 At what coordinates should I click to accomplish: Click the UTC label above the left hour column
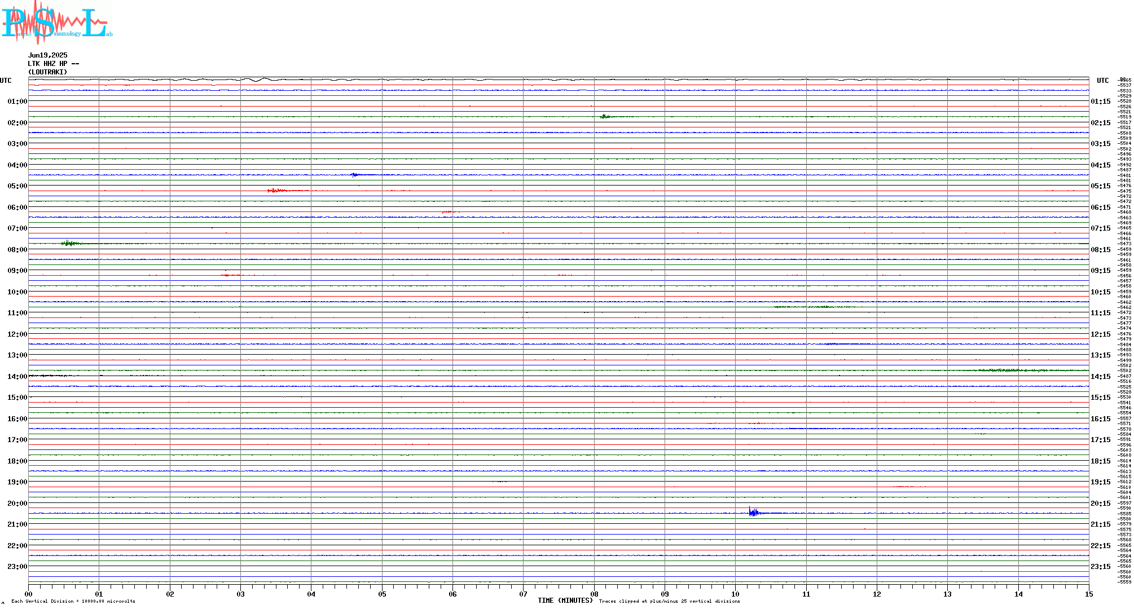6,81
